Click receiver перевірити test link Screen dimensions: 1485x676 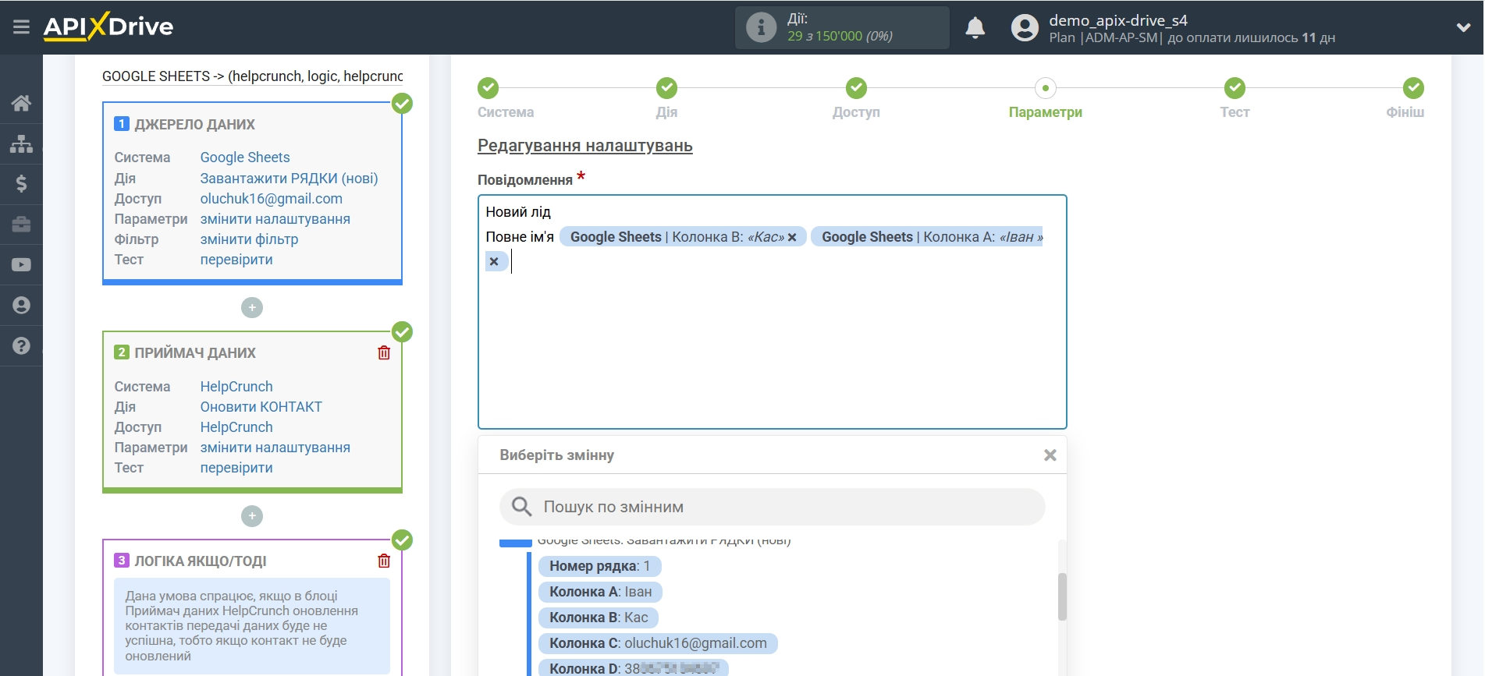point(236,468)
